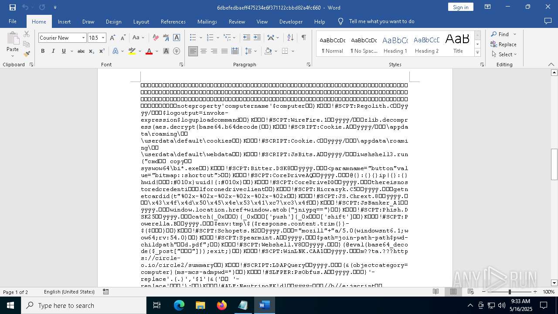This screenshot has width=558, height=314.
Task: Apply the Format Painter brush
Action: coord(27,54)
